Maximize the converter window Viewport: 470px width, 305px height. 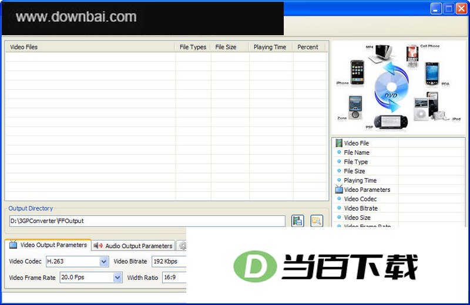point(449,8)
